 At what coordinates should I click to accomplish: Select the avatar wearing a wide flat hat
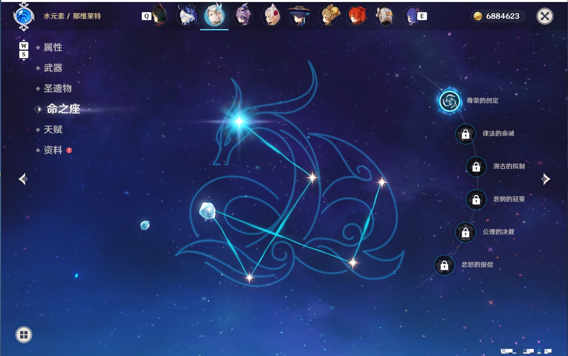[299, 15]
